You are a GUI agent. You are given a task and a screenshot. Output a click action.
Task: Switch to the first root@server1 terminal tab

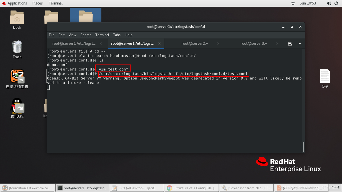[x=74, y=43]
